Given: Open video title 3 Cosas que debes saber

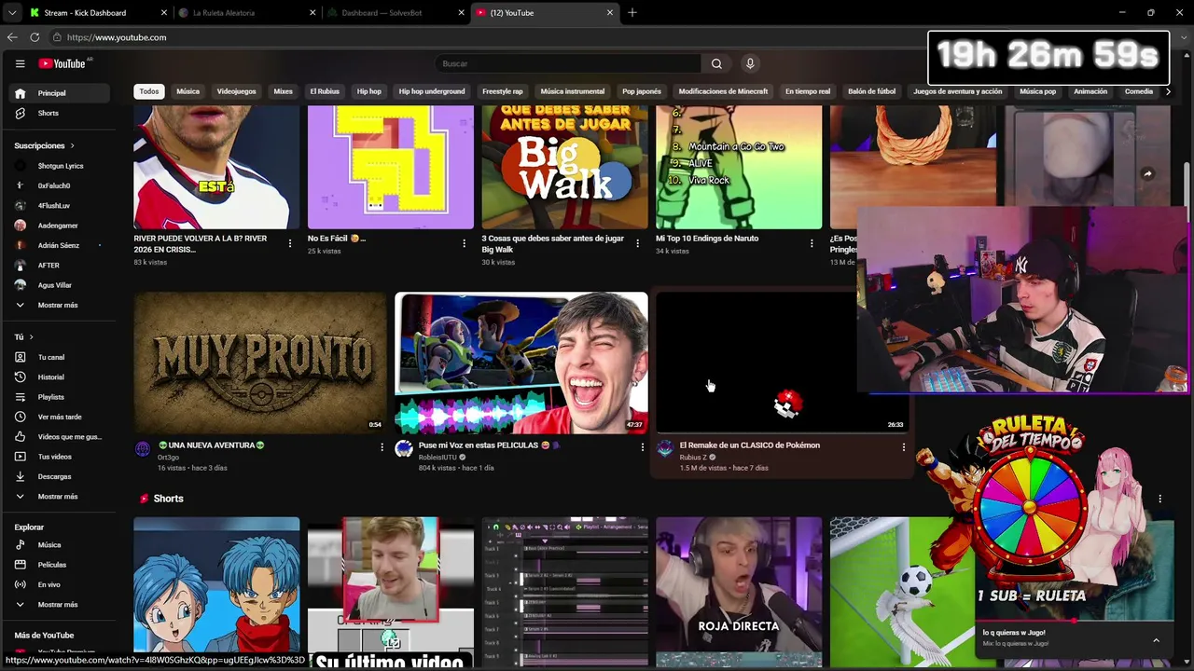Looking at the screenshot, I should pyautogui.click(x=553, y=243).
